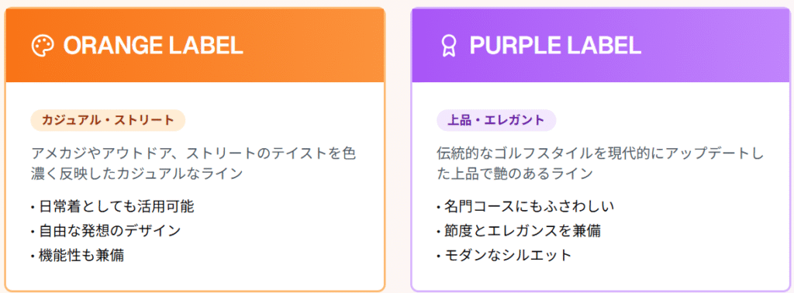Viewport: 794px width, 293px height.
Task: Click the 節度とエレガンスを兼備 bullet item
Action: 519,231
